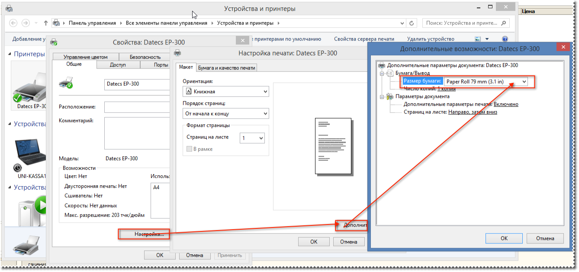Screen dimensions: 579x272
Task: Collapse the 'Принтеры' group header
Action: click(x=10, y=54)
